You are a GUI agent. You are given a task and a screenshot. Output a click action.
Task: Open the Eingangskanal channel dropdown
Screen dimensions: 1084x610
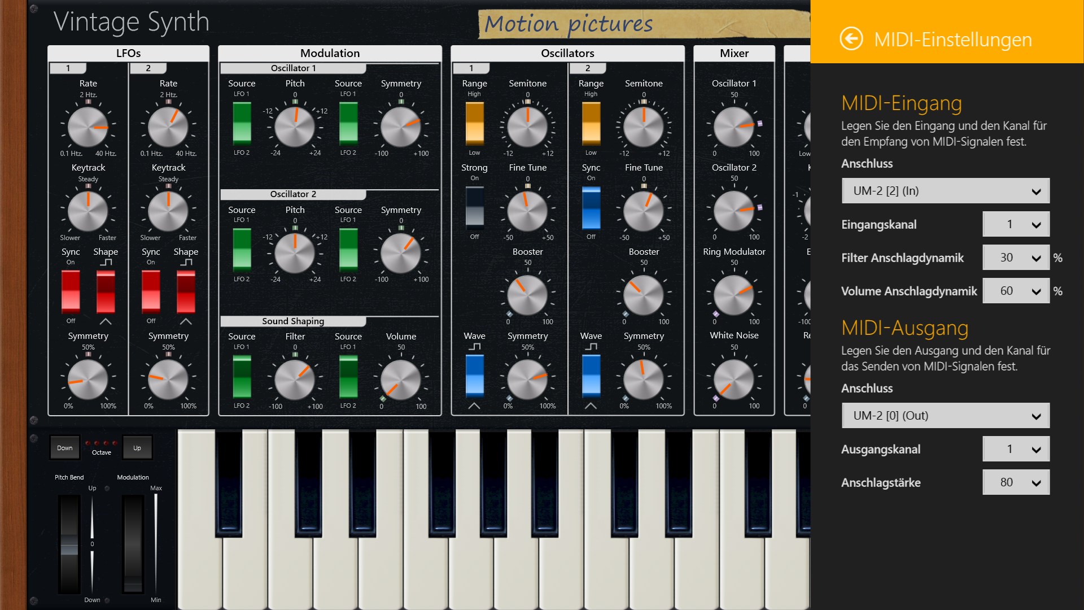click(1016, 224)
